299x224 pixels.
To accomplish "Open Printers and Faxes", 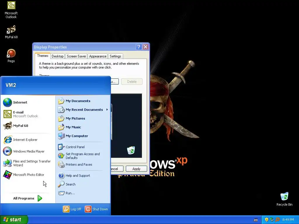I will pyautogui.click(x=83, y=164).
